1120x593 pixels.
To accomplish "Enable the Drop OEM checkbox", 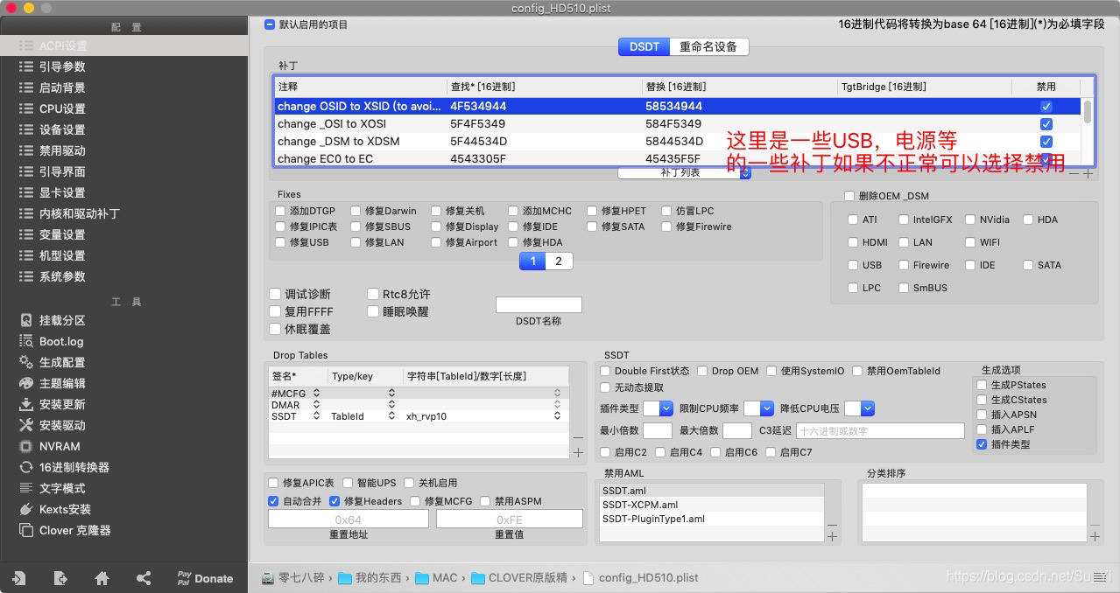I will click(702, 371).
